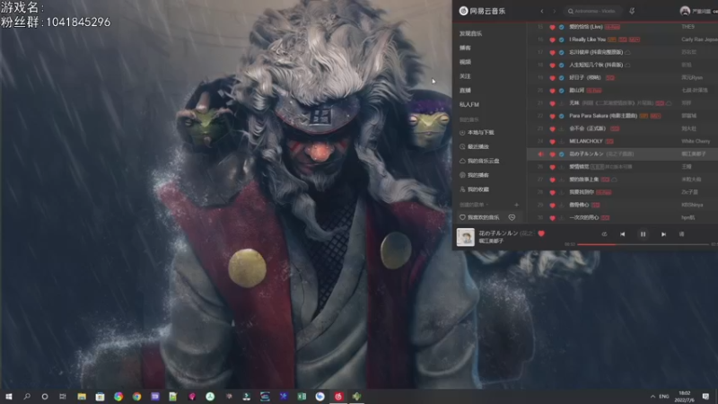Image resolution: width=718 pixels, height=404 pixels.
Task: Open 发现音乐 in the sidebar
Action: (x=470, y=33)
